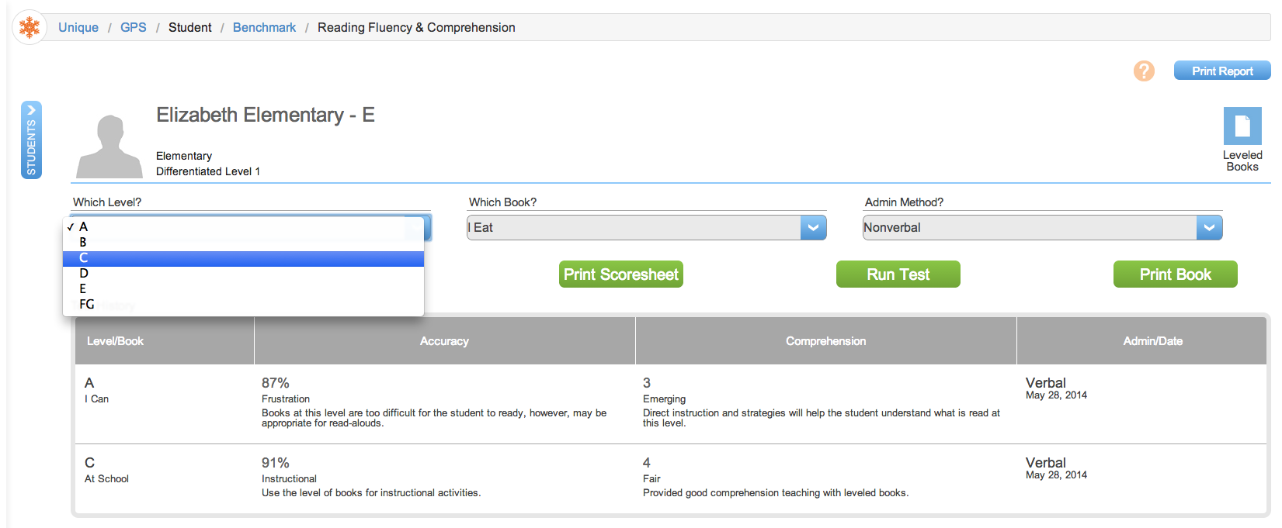Start the test with Run Test
The image size is (1282, 528).
[898, 274]
